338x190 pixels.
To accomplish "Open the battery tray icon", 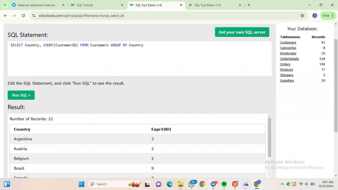I will [313, 184].
